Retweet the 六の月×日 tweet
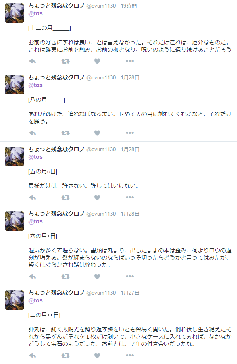 [65, 277]
